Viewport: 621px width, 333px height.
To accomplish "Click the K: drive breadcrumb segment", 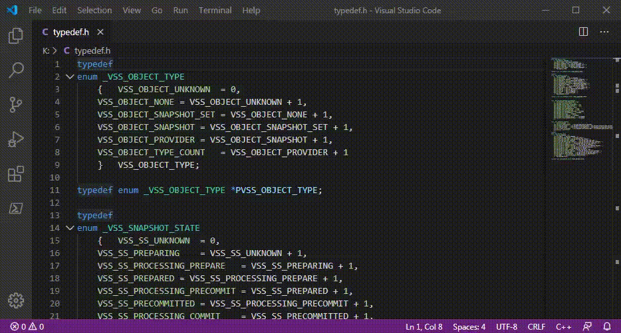I will [46, 50].
